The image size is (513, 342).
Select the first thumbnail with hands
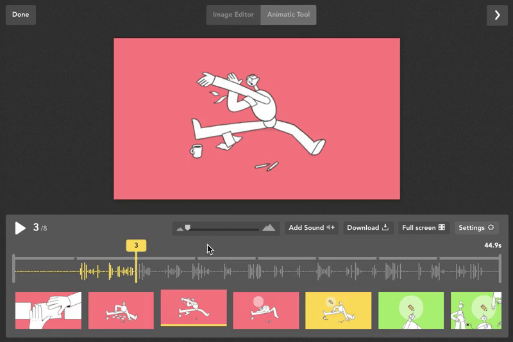click(x=48, y=311)
